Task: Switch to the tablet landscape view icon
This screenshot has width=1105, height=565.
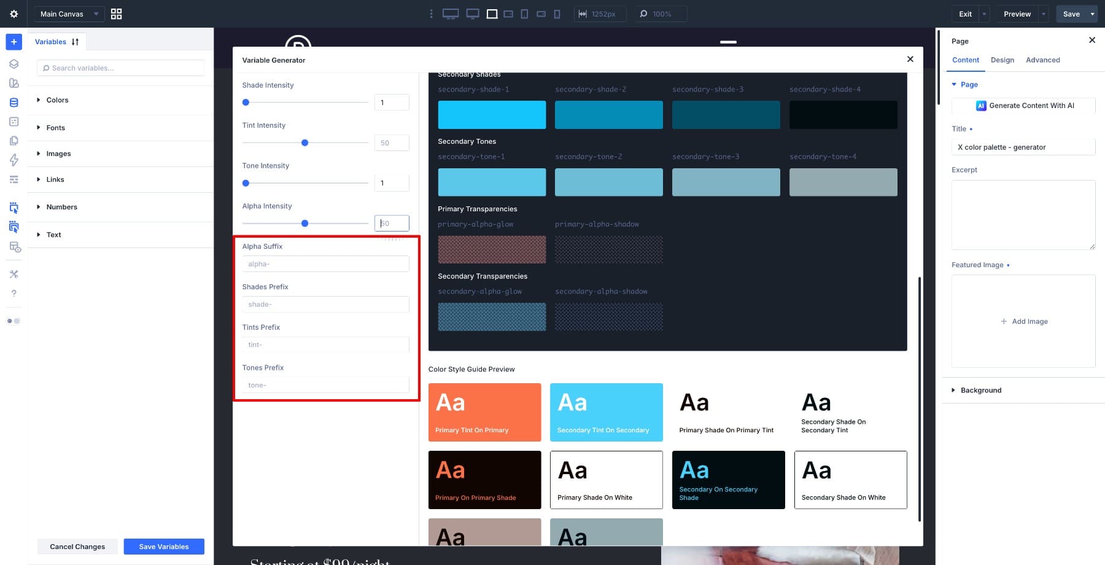Action: point(508,14)
